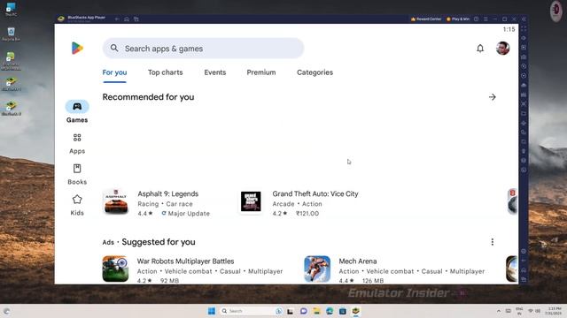This screenshot has height=318, width=567.
Task: Open Grand Theft Auto: Vice City icon
Action: click(x=251, y=201)
